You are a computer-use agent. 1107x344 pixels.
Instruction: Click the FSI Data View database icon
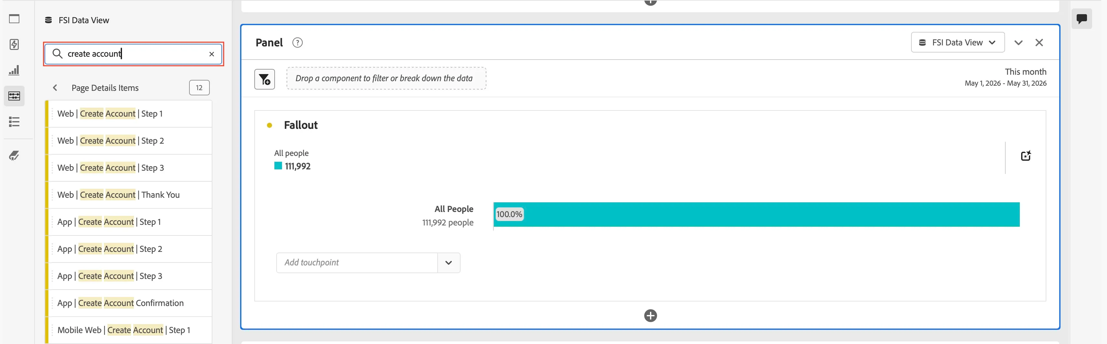pyautogui.click(x=48, y=20)
